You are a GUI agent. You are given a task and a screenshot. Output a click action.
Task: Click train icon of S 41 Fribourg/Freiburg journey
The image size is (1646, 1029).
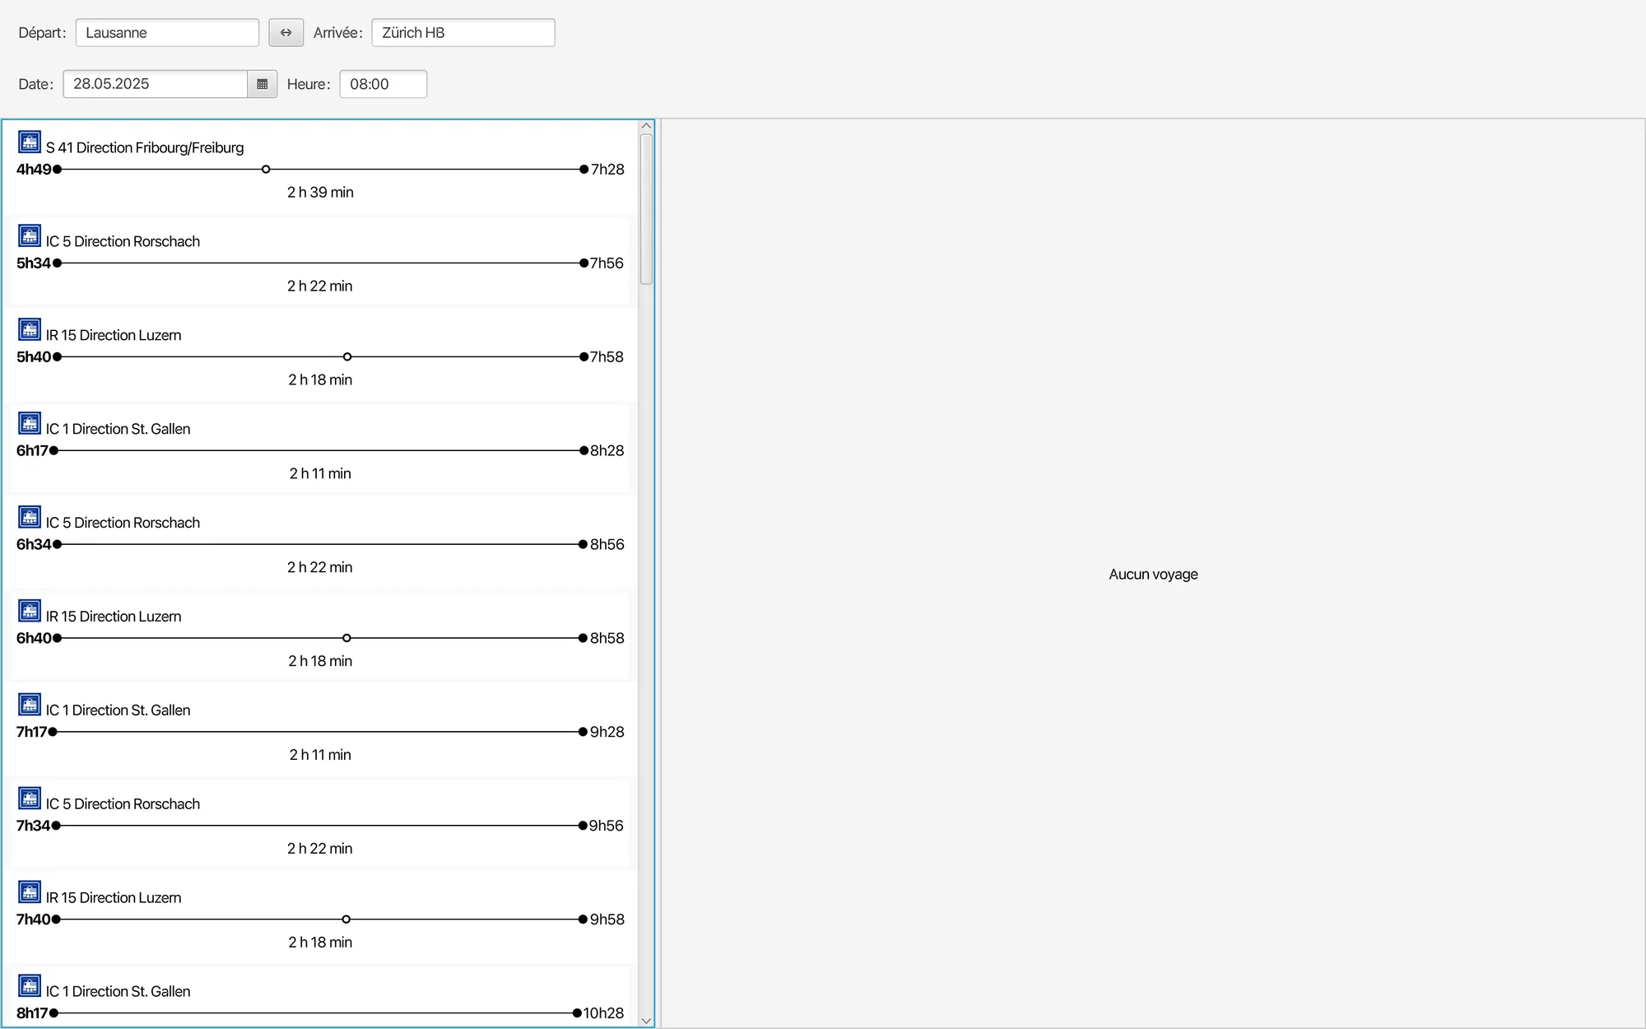pyautogui.click(x=30, y=142)
